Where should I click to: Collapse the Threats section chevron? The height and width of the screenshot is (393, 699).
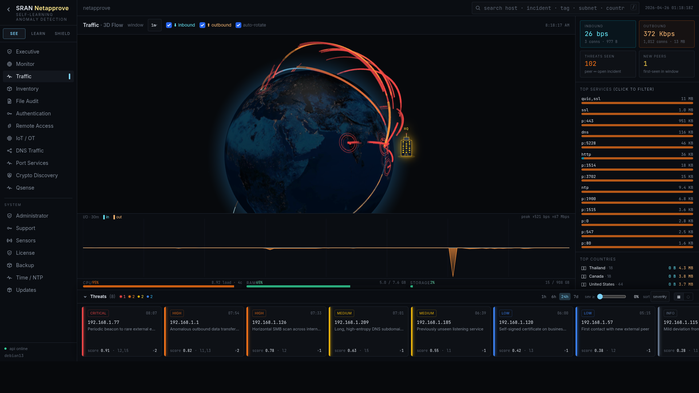tap(85, 297)
